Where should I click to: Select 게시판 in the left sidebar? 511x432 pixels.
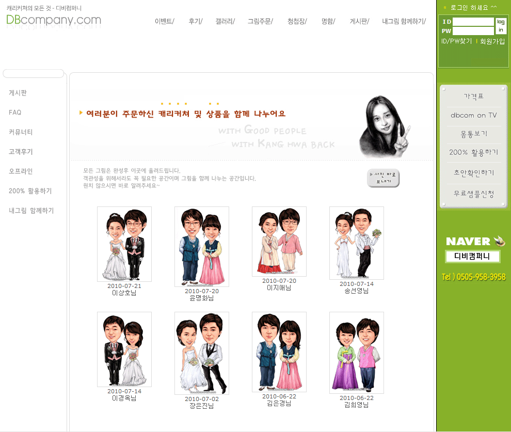pos(18,93)
